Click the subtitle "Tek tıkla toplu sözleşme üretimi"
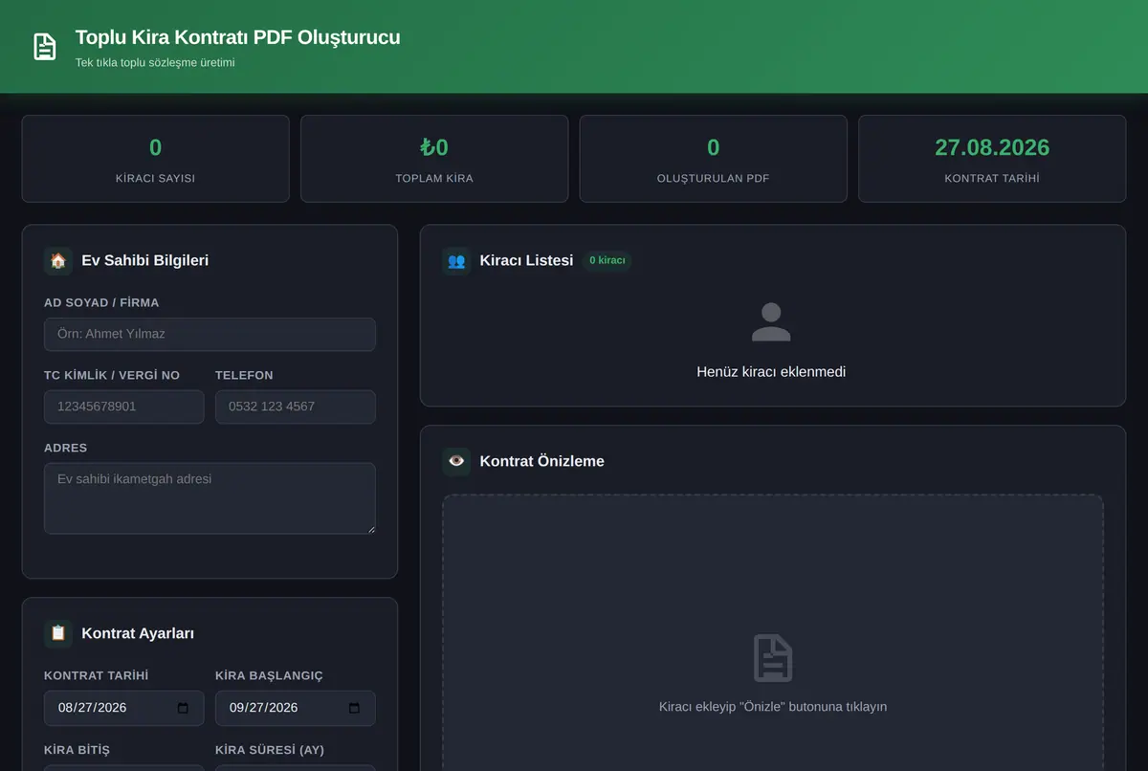The image size is (1148, 771). pyautogui.click(x=155, y=63)
